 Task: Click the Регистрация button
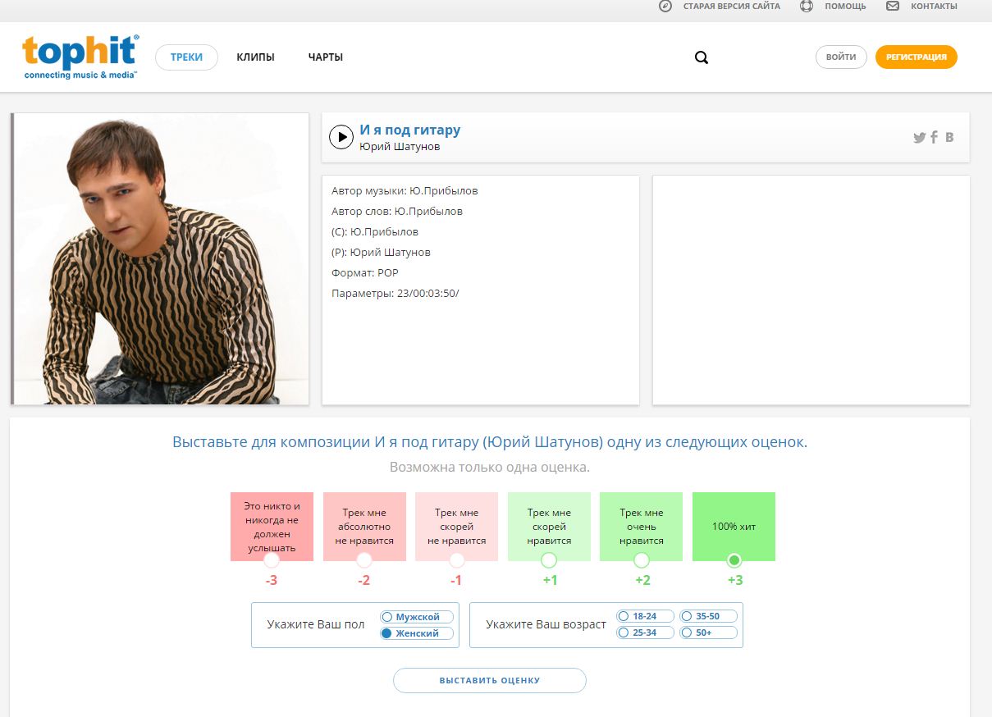[x=916, y=57]
